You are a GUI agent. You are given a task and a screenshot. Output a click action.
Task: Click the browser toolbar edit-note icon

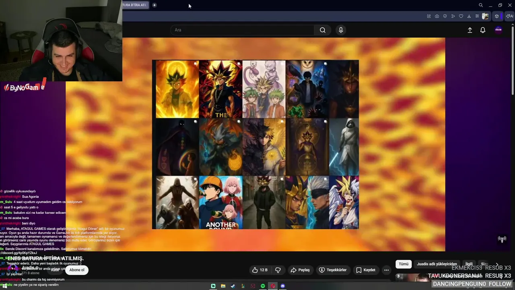coord(429,16)
